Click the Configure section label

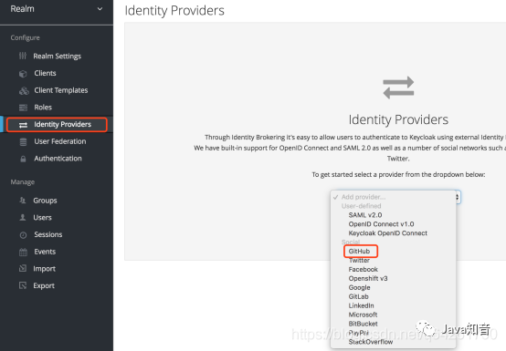pos(26,37)
